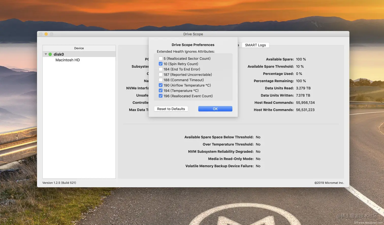Viewport: 384px width, 225px height.
Task: Click NVM Subsystem Reliability Degraded label
Action: [221, 152]
